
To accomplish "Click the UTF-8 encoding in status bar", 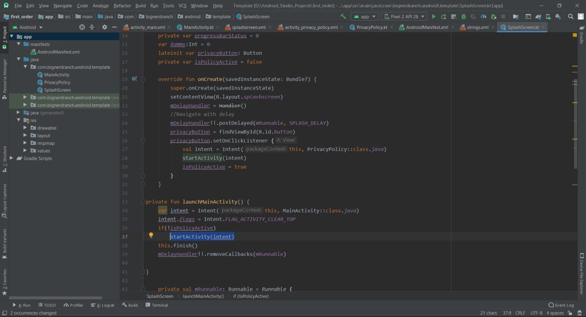I will [x=536, y=313].
